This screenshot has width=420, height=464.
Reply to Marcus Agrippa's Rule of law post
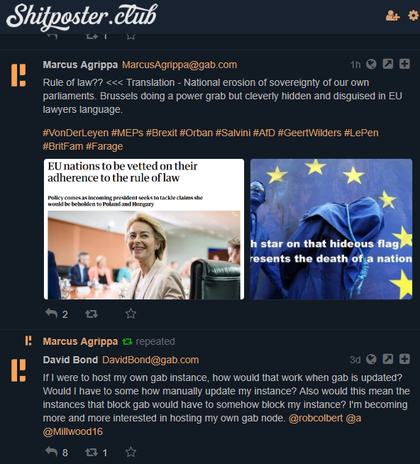click(x=52, y=314)
